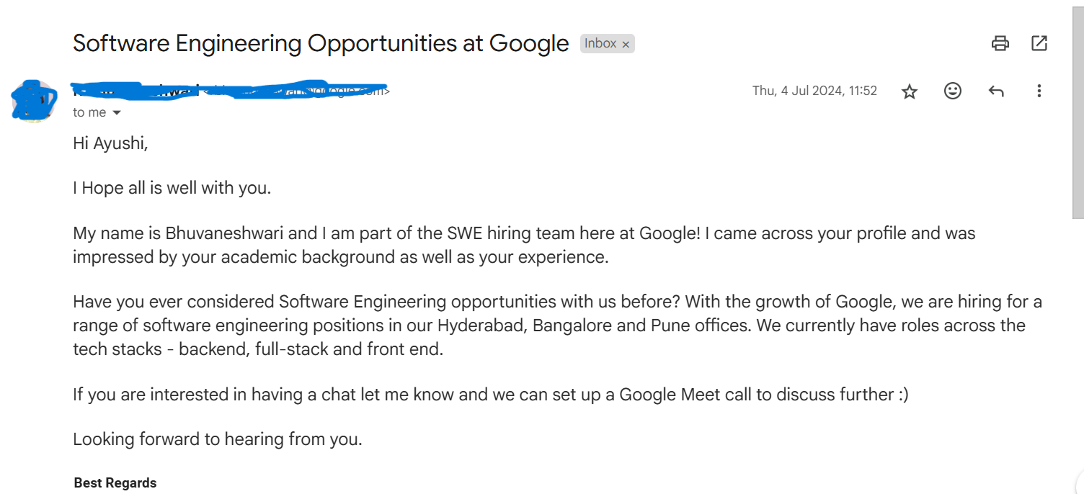Star this email from 4 Jul 2024
1084x494 pixels.
[910, 91]
